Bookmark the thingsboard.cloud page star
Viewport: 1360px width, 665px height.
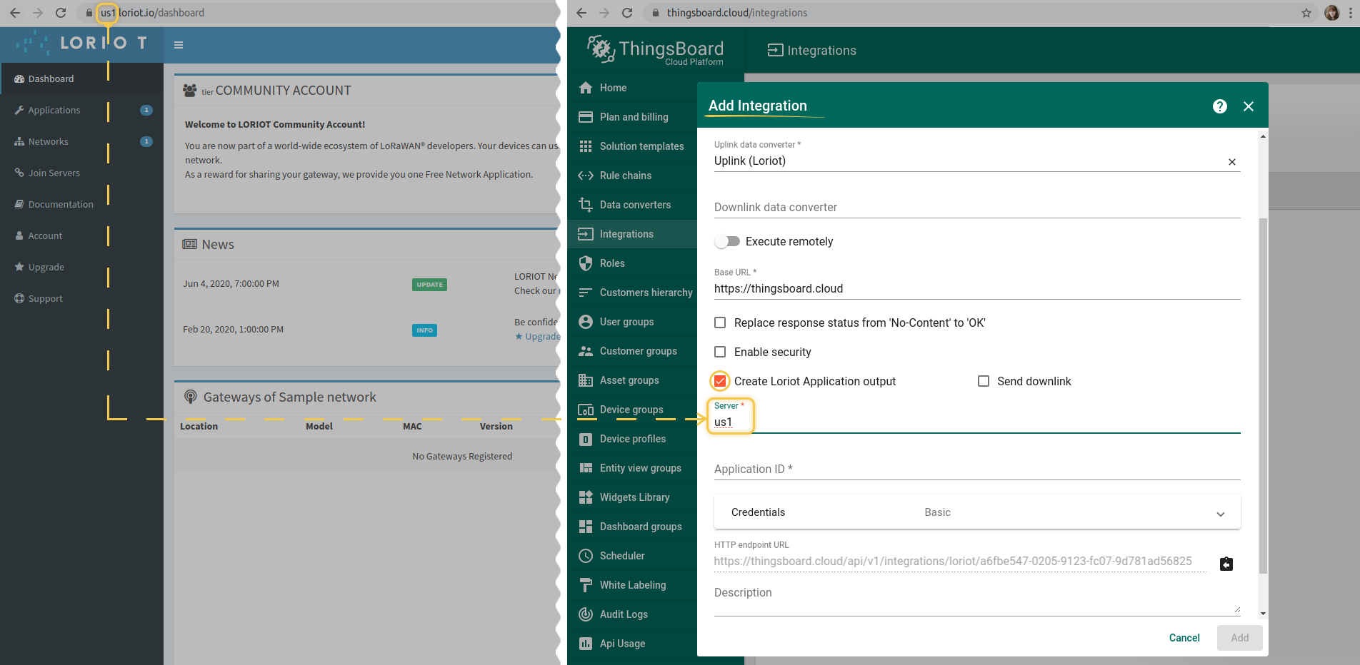coord(1306,13)
